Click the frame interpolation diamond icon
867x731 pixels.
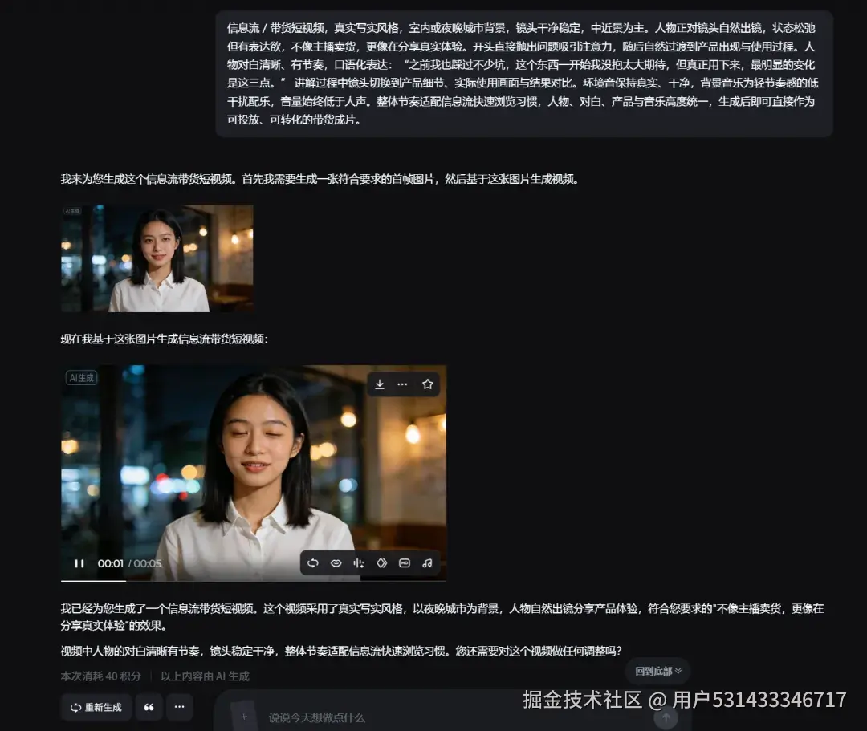tap(381, 562)
